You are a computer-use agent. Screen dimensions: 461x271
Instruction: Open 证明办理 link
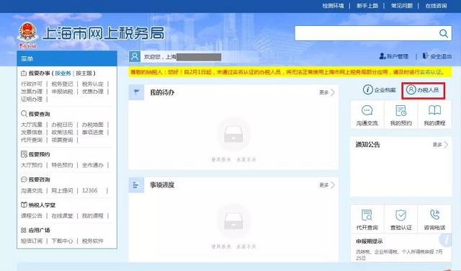(x=32, y=99)
